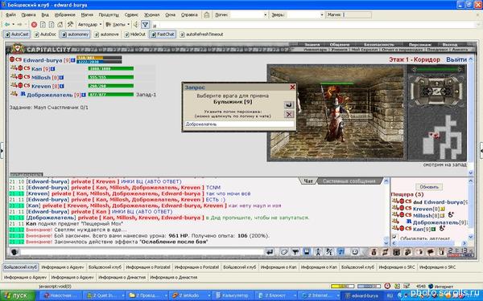The width and height of the screenshot is (483, 301).
Task: Click the info icon next to Доброжелатель [9]
Action: (x=84, y=95)
